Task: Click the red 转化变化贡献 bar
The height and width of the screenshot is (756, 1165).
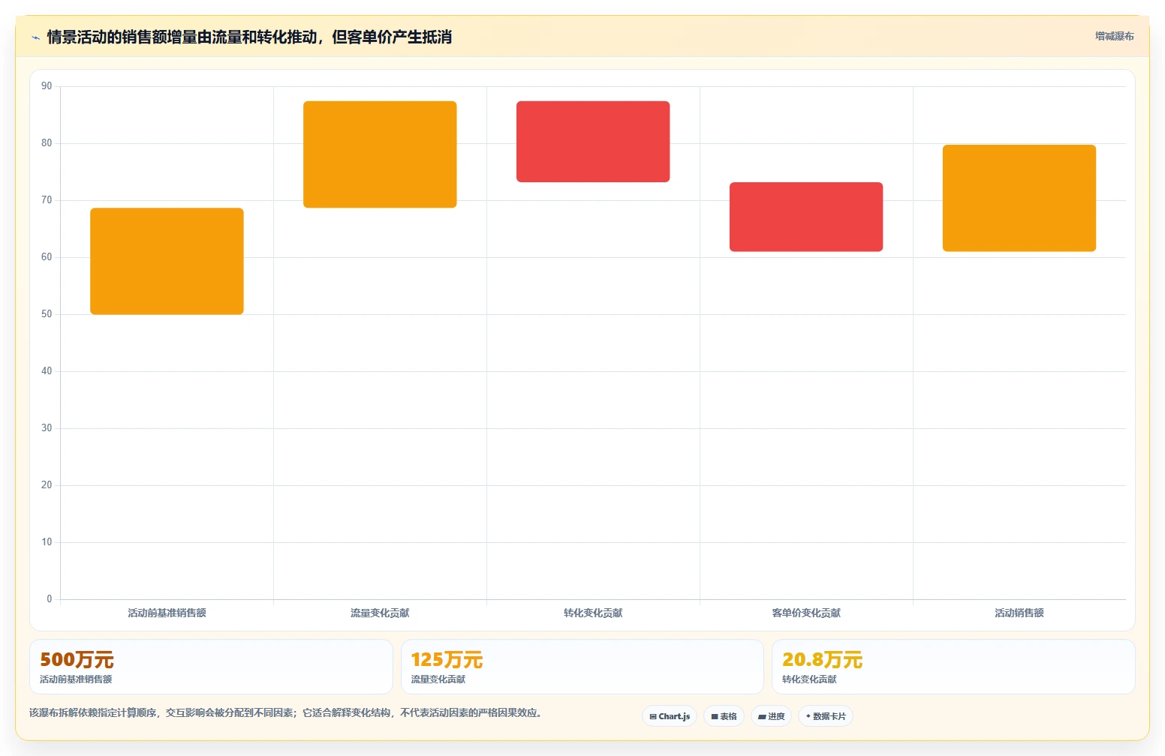Action: [593, 142]
